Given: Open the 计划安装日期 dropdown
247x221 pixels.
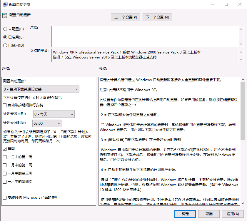Looking at the screenshot, I should 54,114.
